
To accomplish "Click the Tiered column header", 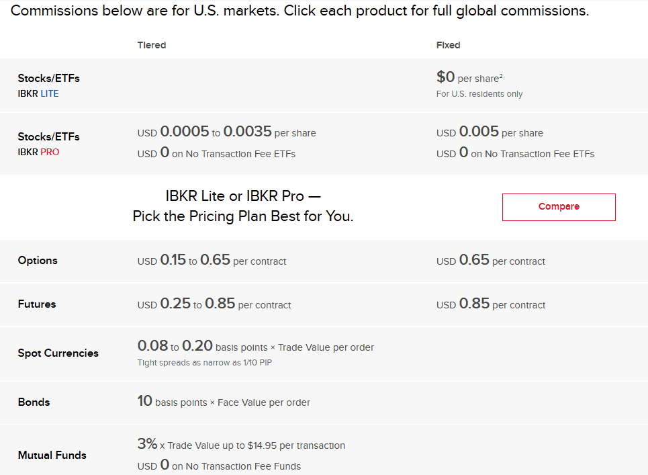I will point(151,45).
